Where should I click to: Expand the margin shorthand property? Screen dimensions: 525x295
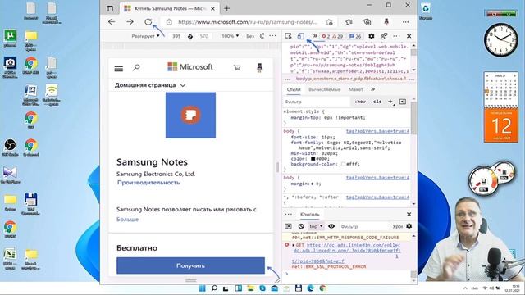pyautogui.click(x=313, y=184)
